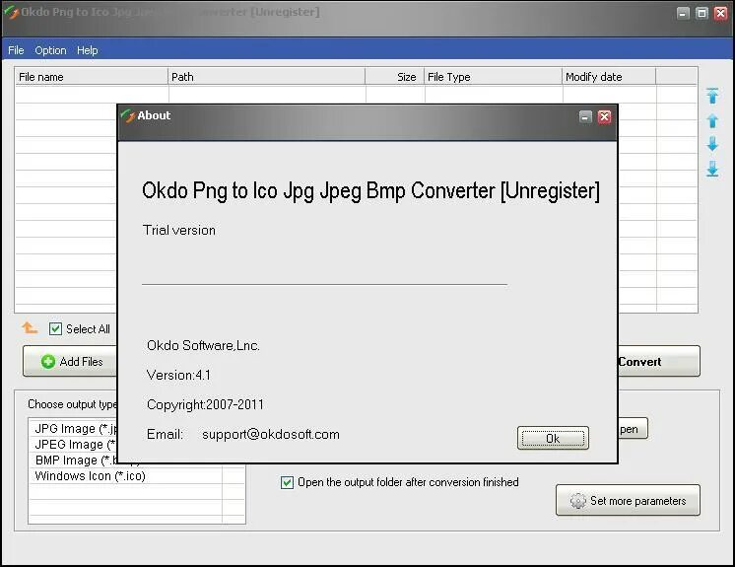The image size is (735, 567).
Task: Sort by Modify date column header
Action: click(609, 77)
